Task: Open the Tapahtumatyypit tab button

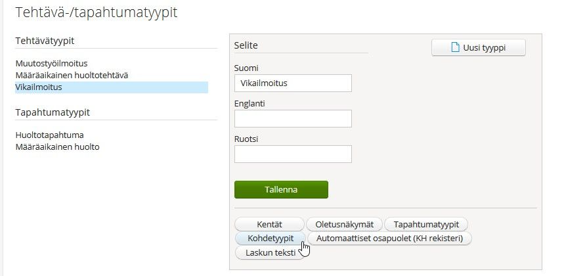Action: pyautogui.click(x=425, y=224)
